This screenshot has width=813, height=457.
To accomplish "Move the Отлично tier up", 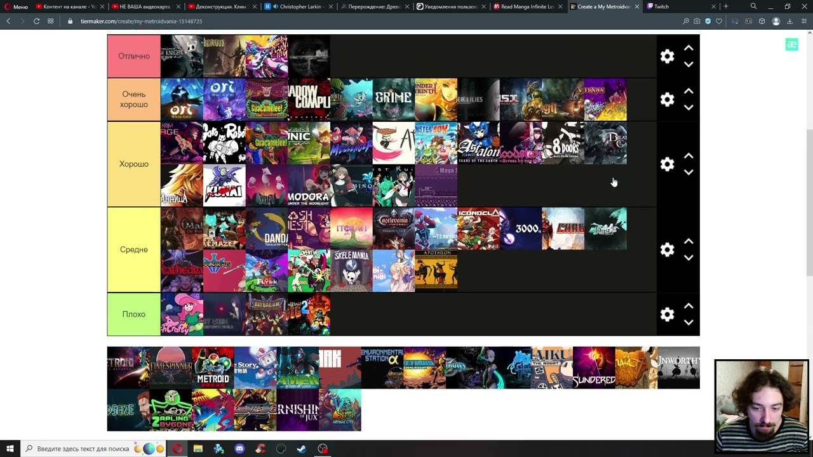I will point(689,48).
